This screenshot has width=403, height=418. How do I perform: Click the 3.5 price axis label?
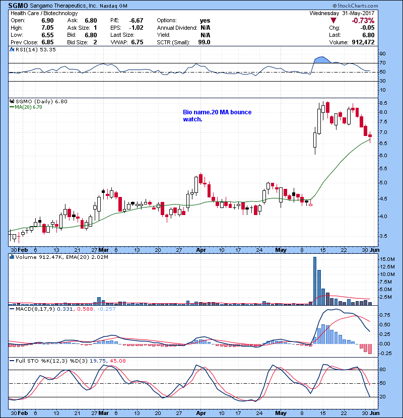[383, 236]
